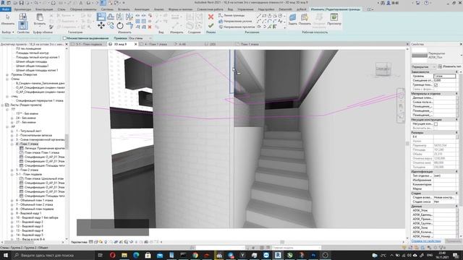Screen dimensions: 463x260
Task: Open Chrome from the Windows taskbar
Action: click(195, 255)
